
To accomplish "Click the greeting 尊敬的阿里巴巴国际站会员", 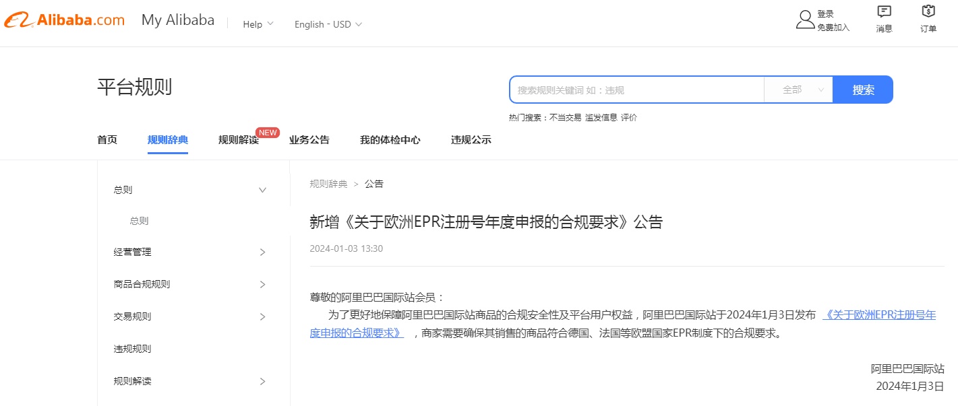I will coord(377,297).
